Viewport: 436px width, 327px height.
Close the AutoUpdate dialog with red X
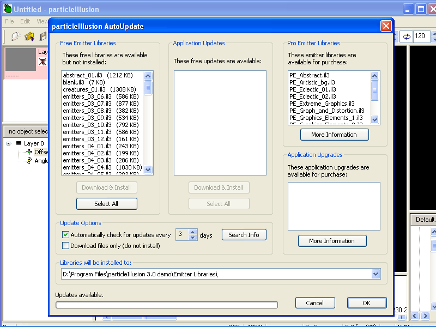click(x=386, y=26)
